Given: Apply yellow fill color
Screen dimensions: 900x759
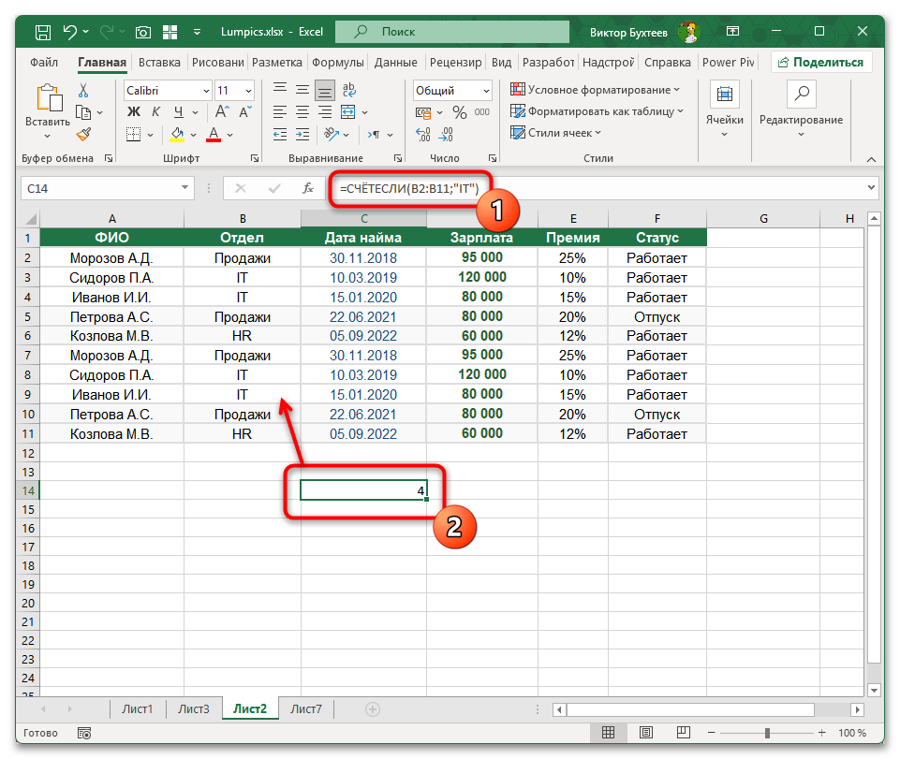Looking at the screenshot, I should pyautogui.click(x=177, y=135).
